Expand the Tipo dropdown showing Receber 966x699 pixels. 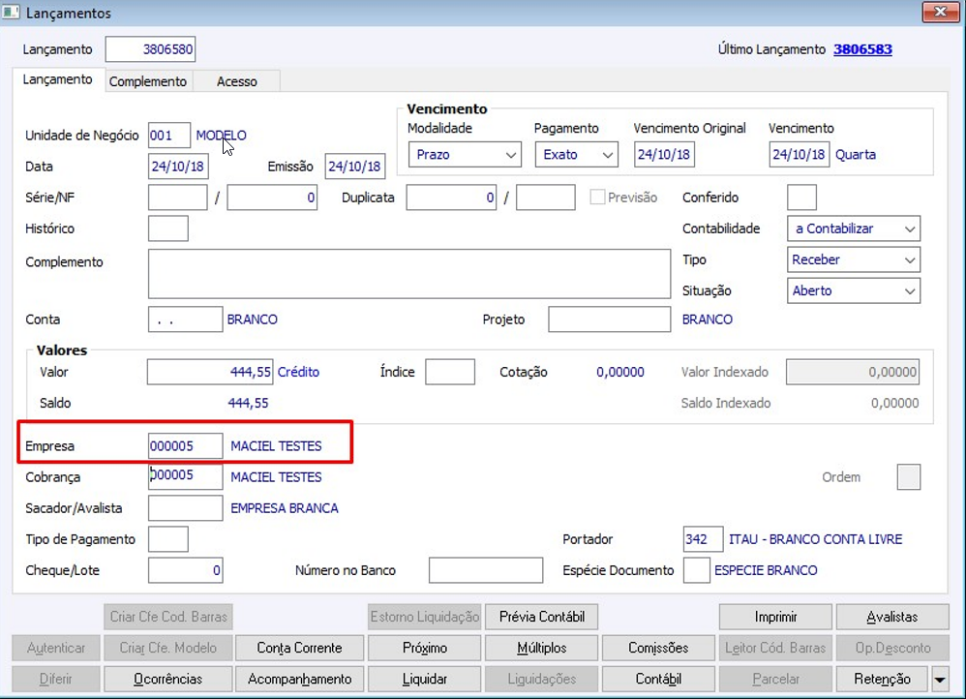click(x=854, y=260)
